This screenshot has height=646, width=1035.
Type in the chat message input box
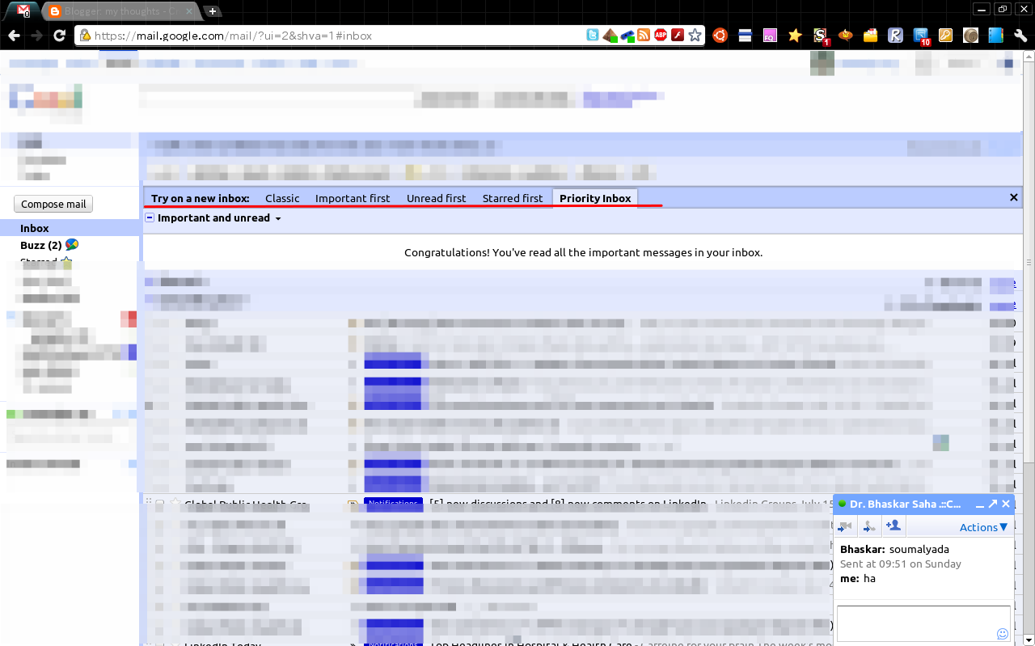point(923,622)
